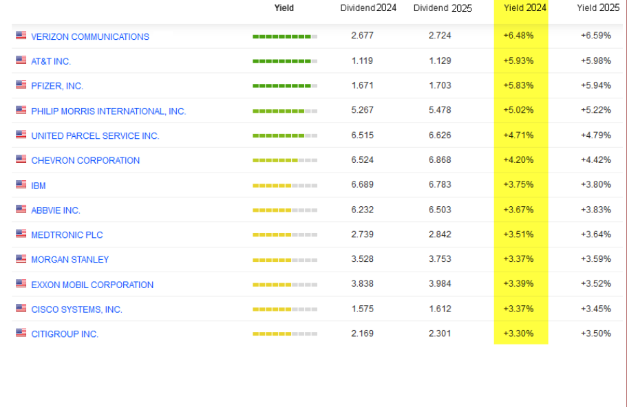The width and height of the screenshot is (627, 407).
Task: Click the flag icon next to Medtronic PLC
Action: point(21,234)
